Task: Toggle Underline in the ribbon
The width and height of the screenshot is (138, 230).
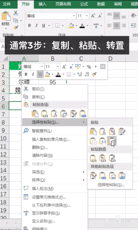Action: [43, 26]
